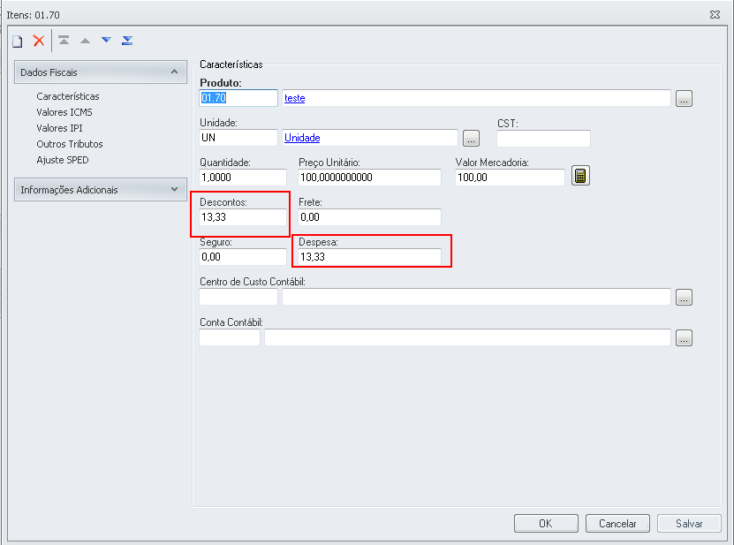This screenshot has height=545, width=734.
Task: Go to previous item up arrow
Action: [x=85, y=41]
